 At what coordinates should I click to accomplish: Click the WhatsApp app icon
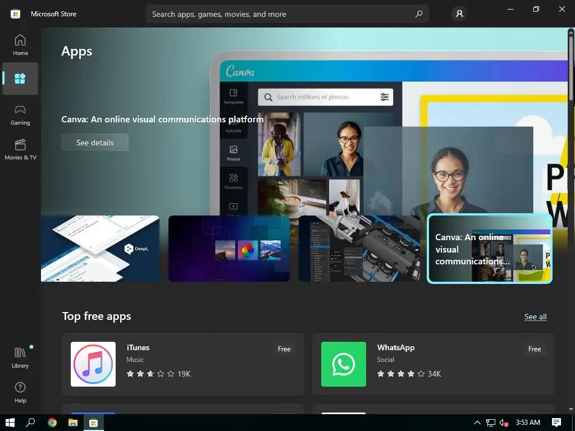344,364
